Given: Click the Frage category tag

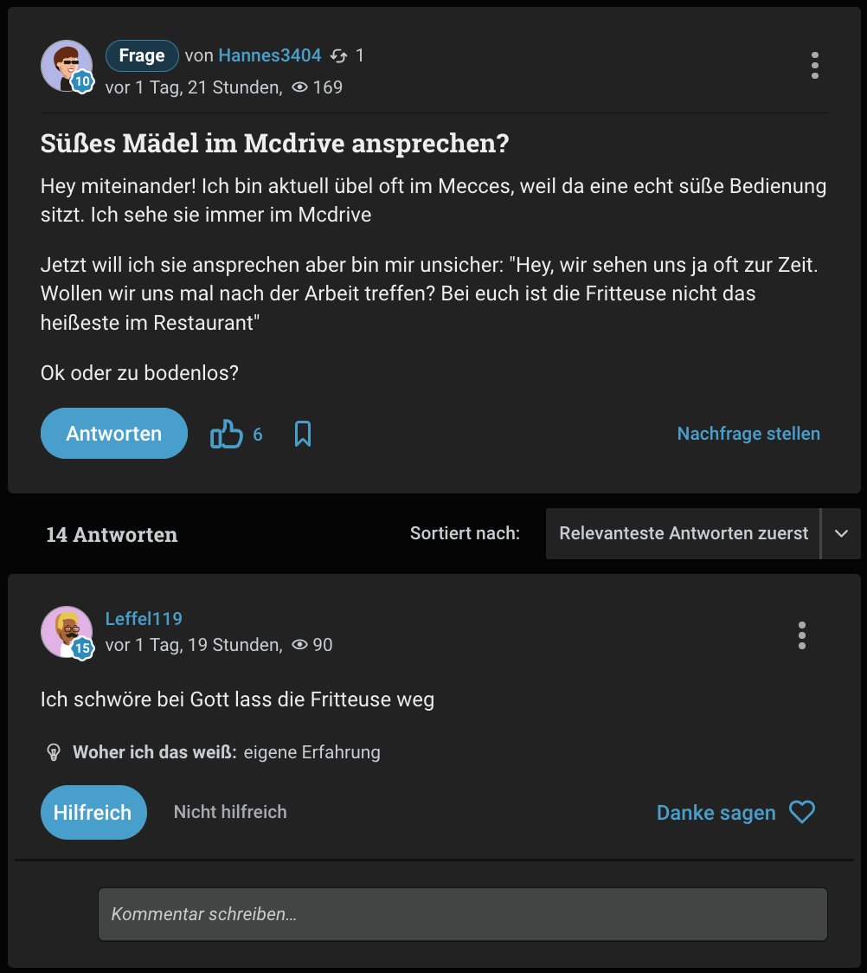Looking at the screenshot, I should tap(142, 56).
